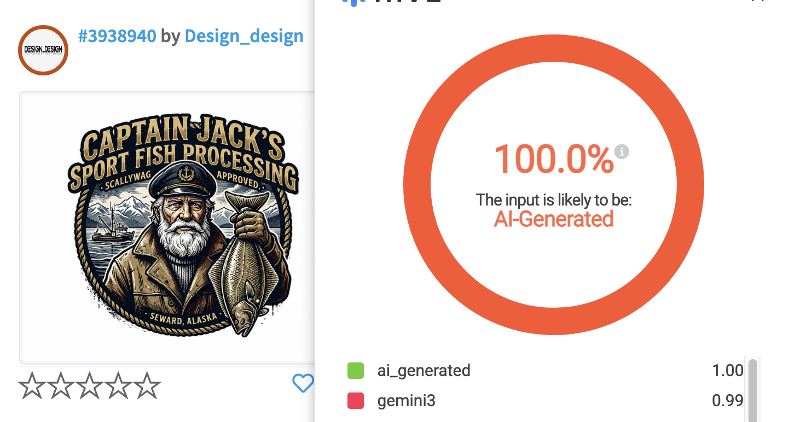789x422 pixels.
Task: Select the gemini3 result row label
Action: click(x=407, y=401)
